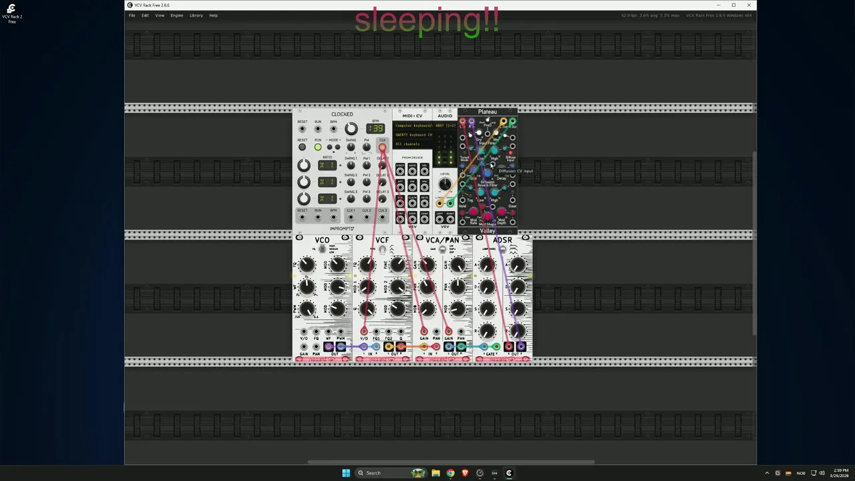Toggle the Plateau Hold button
855x481 pixels.
462,192
